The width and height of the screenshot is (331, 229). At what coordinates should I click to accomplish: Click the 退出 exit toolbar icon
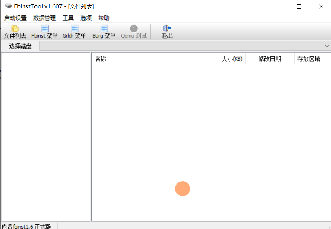click(166, 31)
